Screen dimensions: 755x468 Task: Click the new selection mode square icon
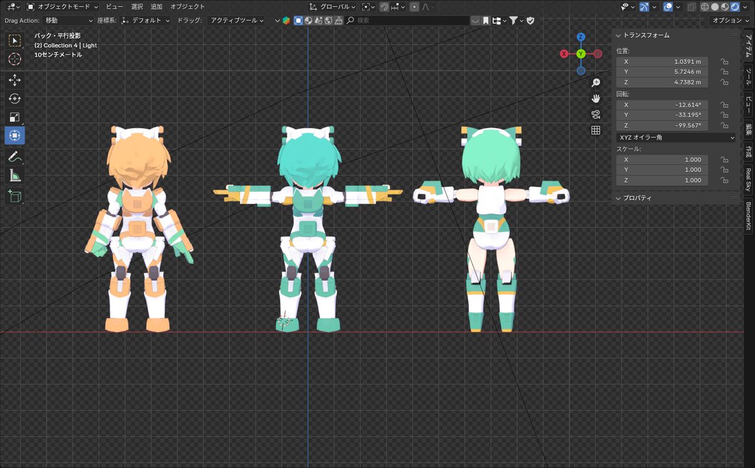[299, 21]
